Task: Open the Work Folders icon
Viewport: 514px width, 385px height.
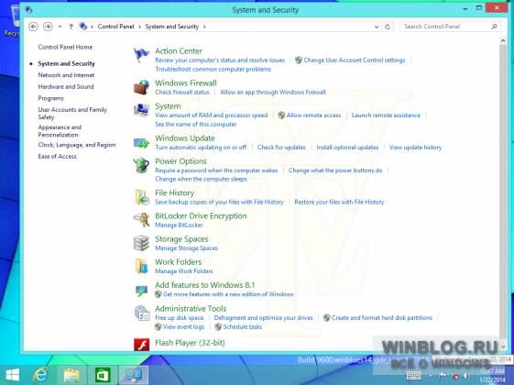Action: (142, 266)
